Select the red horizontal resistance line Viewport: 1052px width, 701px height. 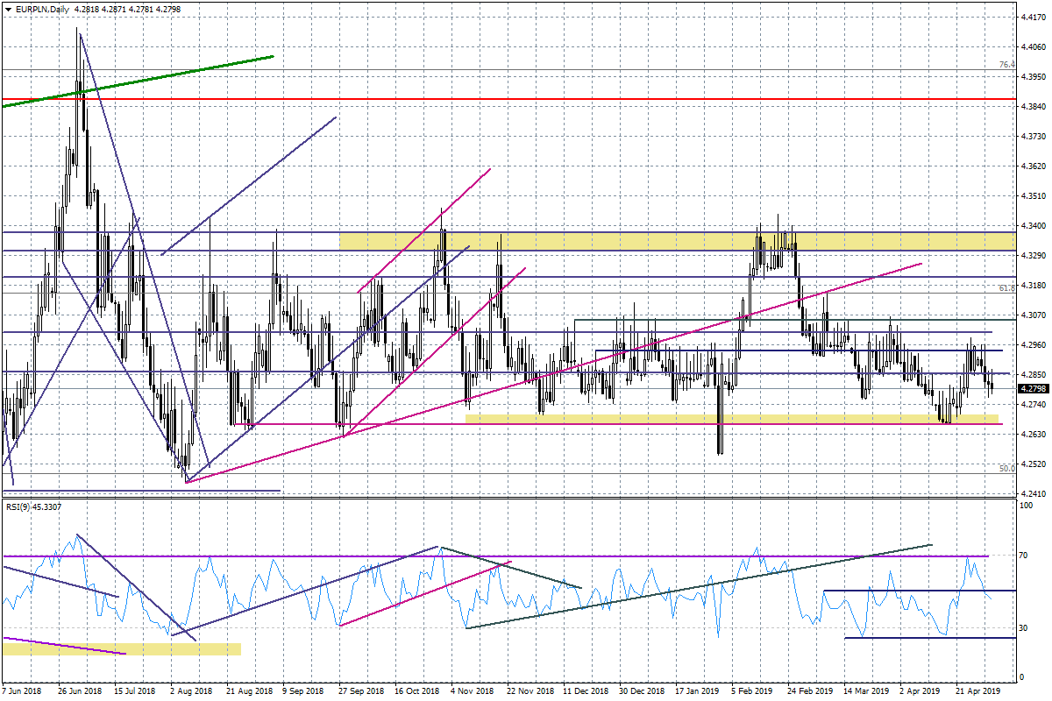pos(526,100)
